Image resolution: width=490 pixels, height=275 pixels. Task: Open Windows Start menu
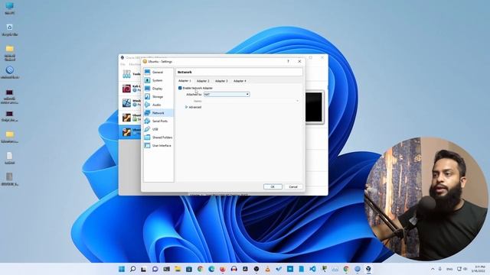pos(122,269)
